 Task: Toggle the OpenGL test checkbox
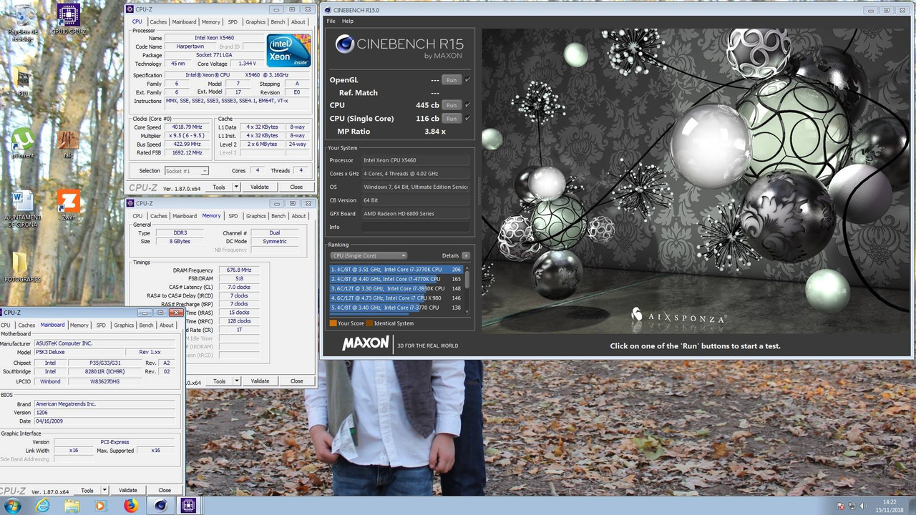point(467,79)
